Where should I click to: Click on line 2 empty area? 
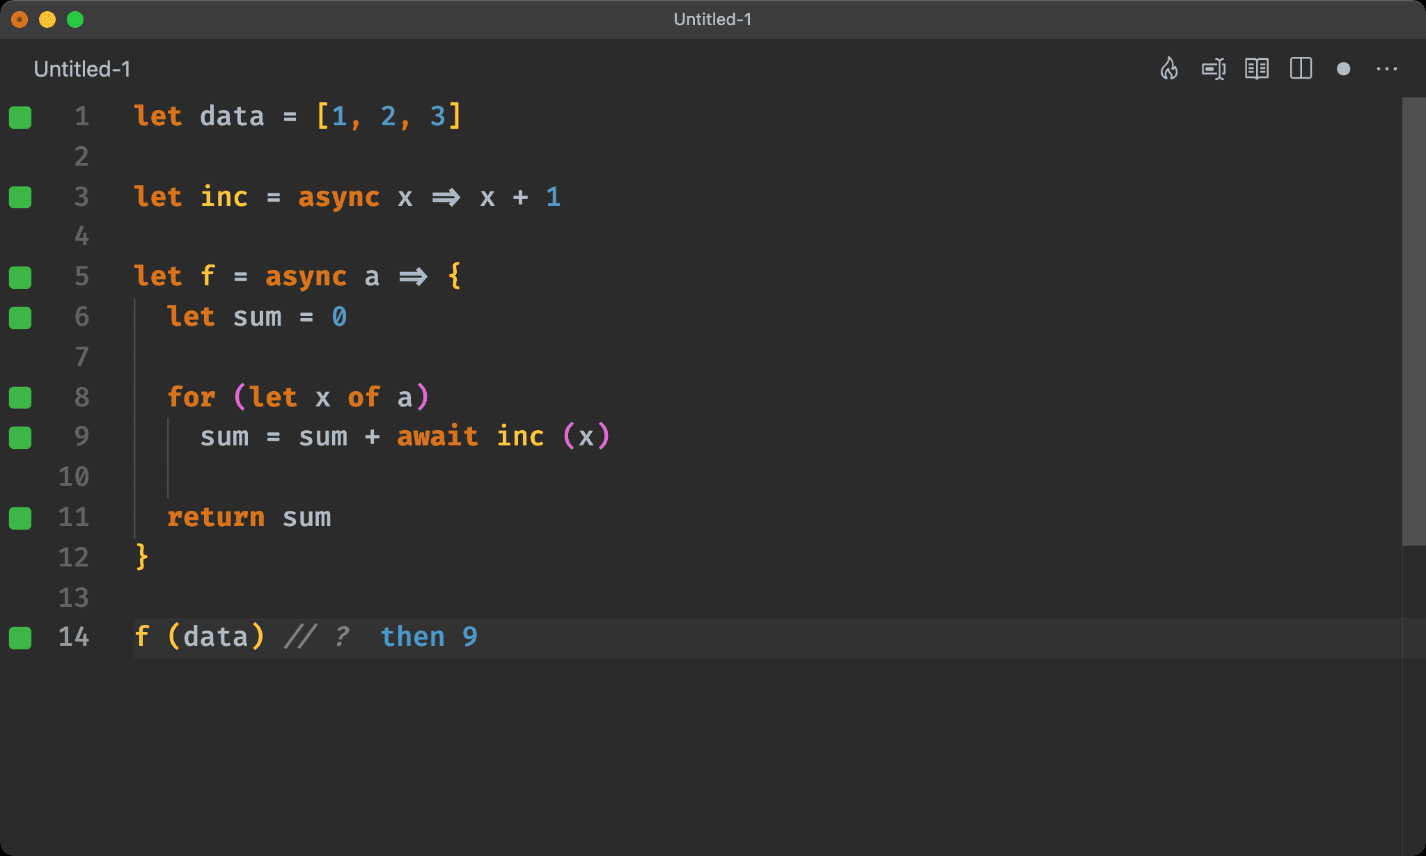click(407, 156)
